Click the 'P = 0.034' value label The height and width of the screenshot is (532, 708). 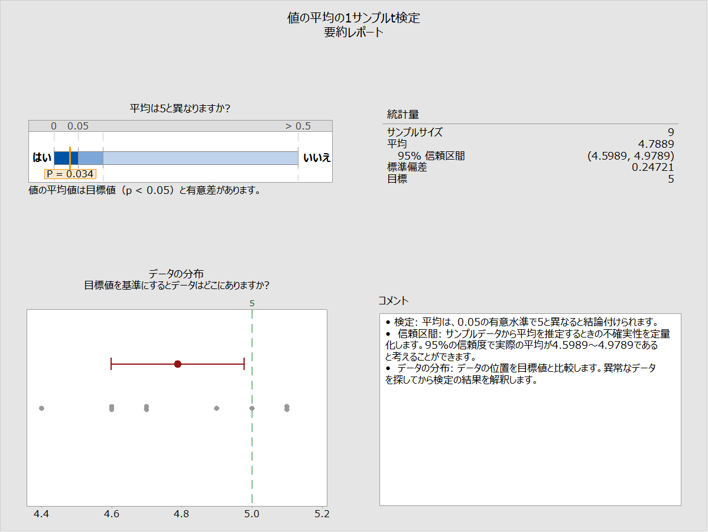point(70,174)
